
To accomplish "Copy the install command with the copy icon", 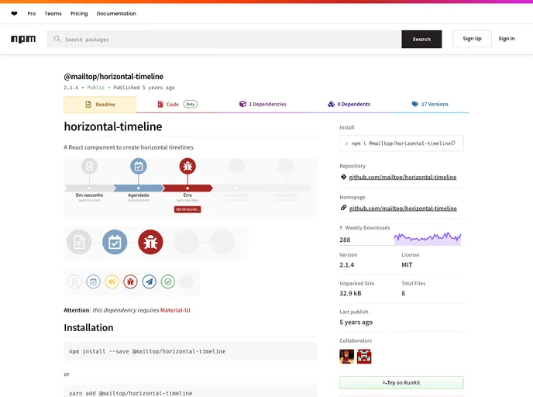I will click(453, 143).
